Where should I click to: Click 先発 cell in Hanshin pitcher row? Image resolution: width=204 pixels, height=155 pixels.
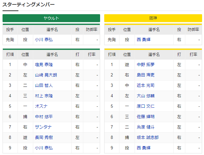(112, 40)
